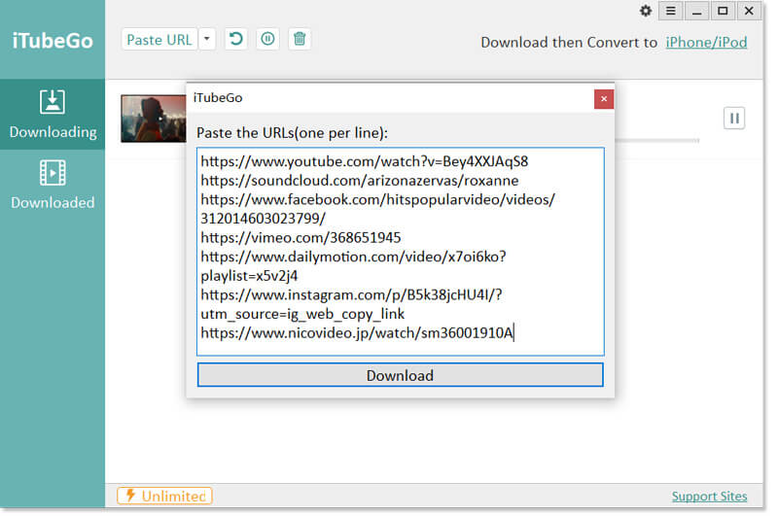Click the downloading video thumbnail
This screenshot has width=778, height=516.
coord(153,119)
